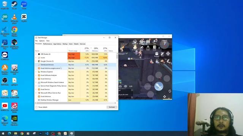Viewport: 243px width, 136px height.
Task: Expand the OBS Studio process group
Action: [x=36, y=54]
